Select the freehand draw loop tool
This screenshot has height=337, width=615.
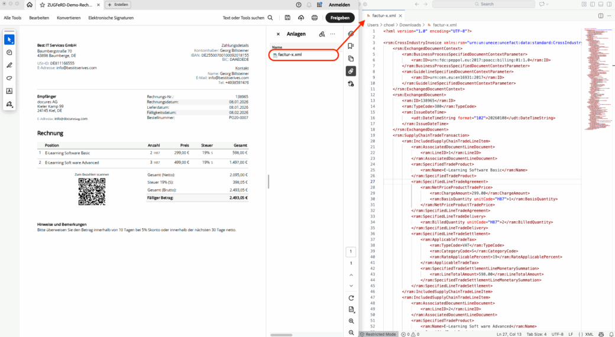9,78
